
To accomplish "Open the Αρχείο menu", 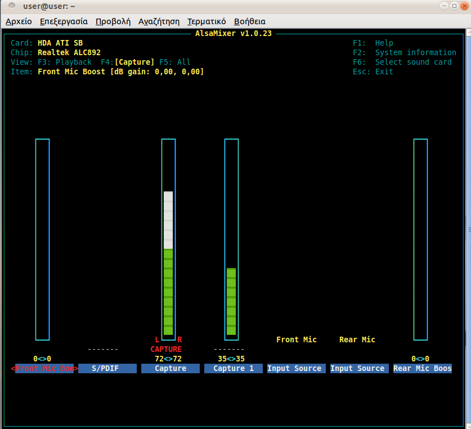I will click(19, 21).
